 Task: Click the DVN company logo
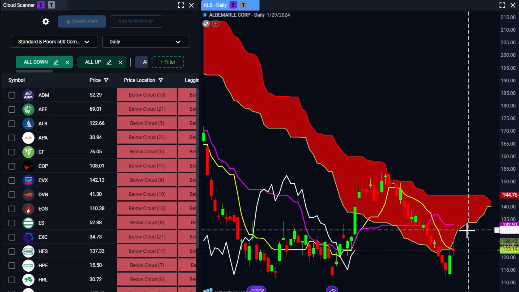coord(28,194)
